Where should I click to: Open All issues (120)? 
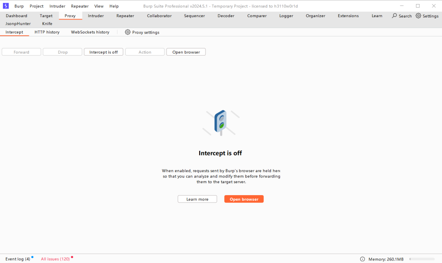[55, 259]
